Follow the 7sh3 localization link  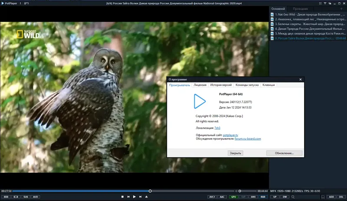click(x=217, y=128)
